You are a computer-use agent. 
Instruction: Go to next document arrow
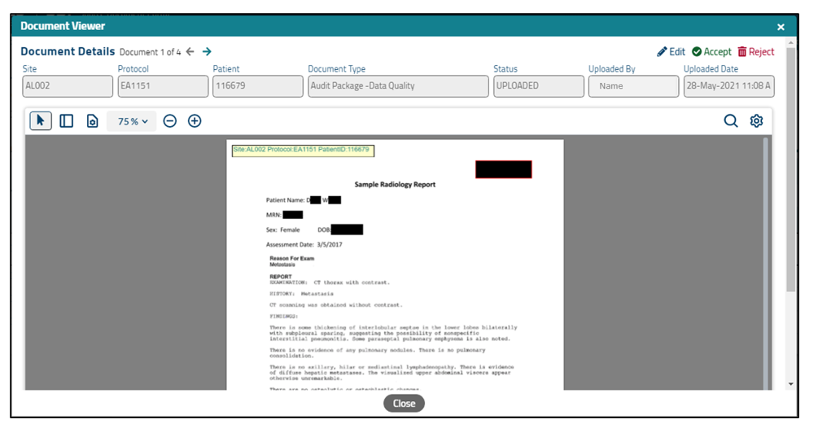click(x=207, y=51)
